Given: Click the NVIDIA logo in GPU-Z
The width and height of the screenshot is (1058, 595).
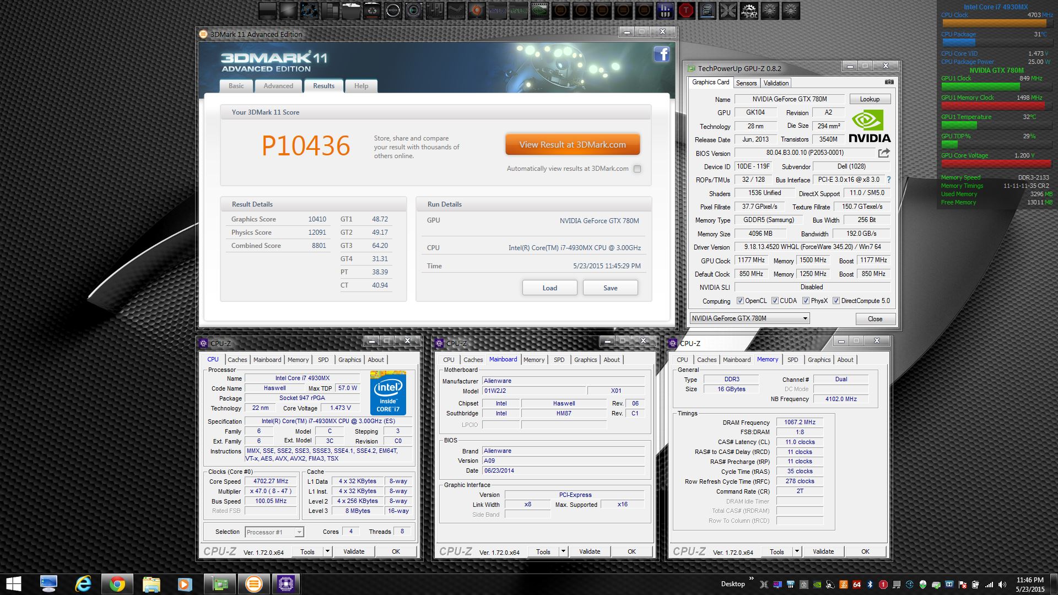Looking at the screenshot, I should (870, 126).
